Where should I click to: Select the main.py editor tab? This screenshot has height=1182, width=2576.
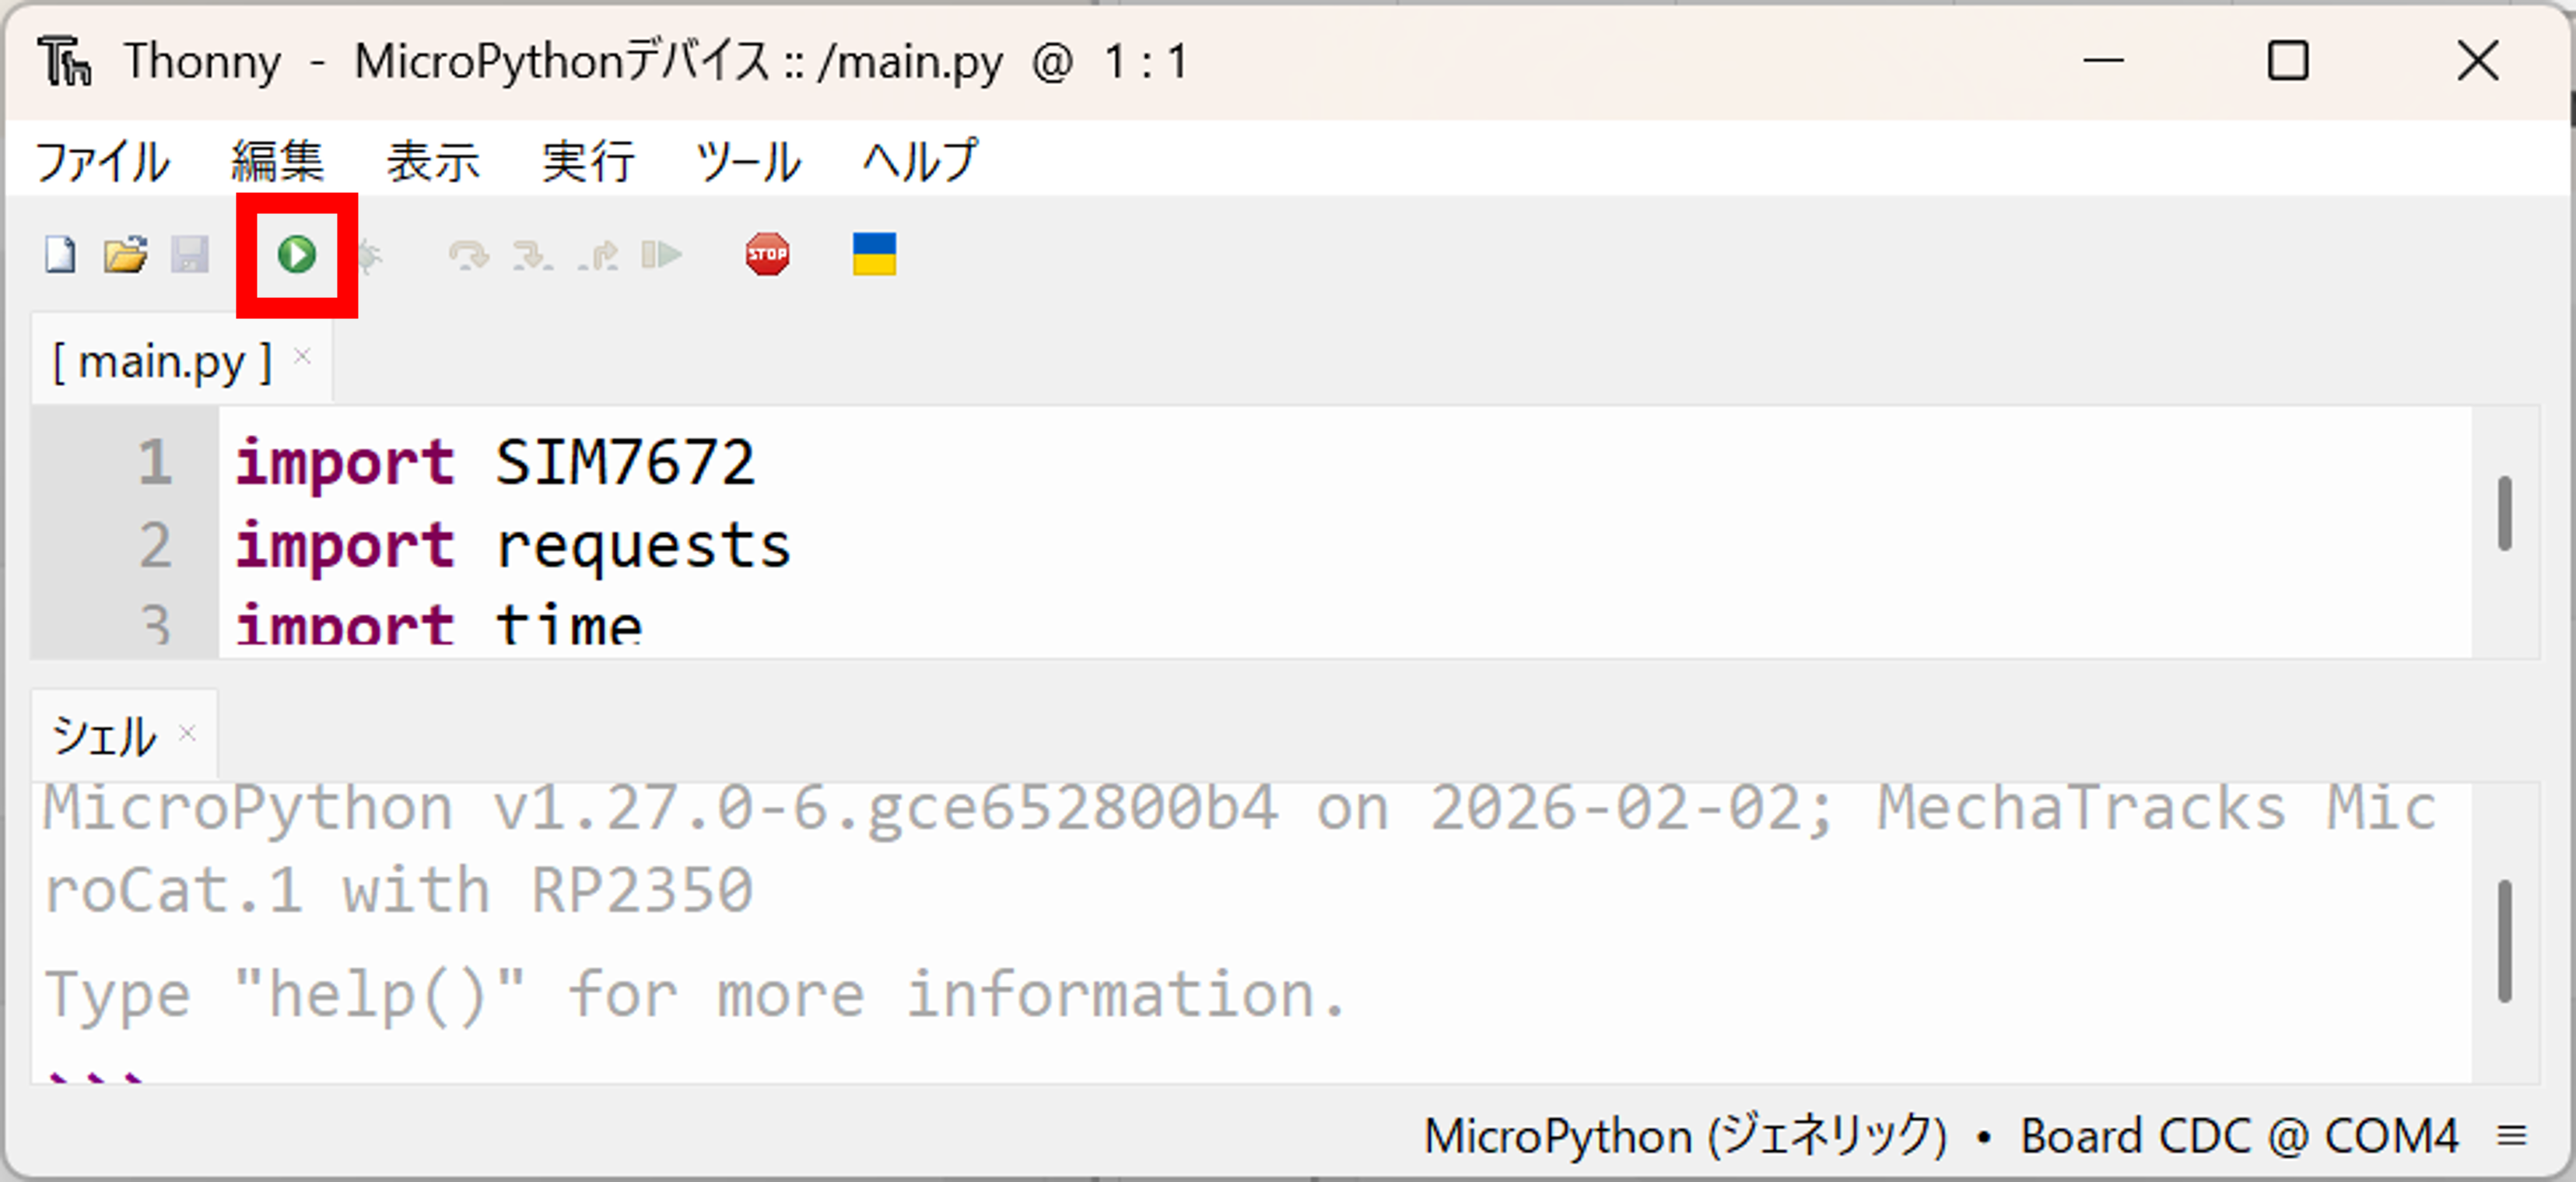pyautogui.click(x=162, y=362)
